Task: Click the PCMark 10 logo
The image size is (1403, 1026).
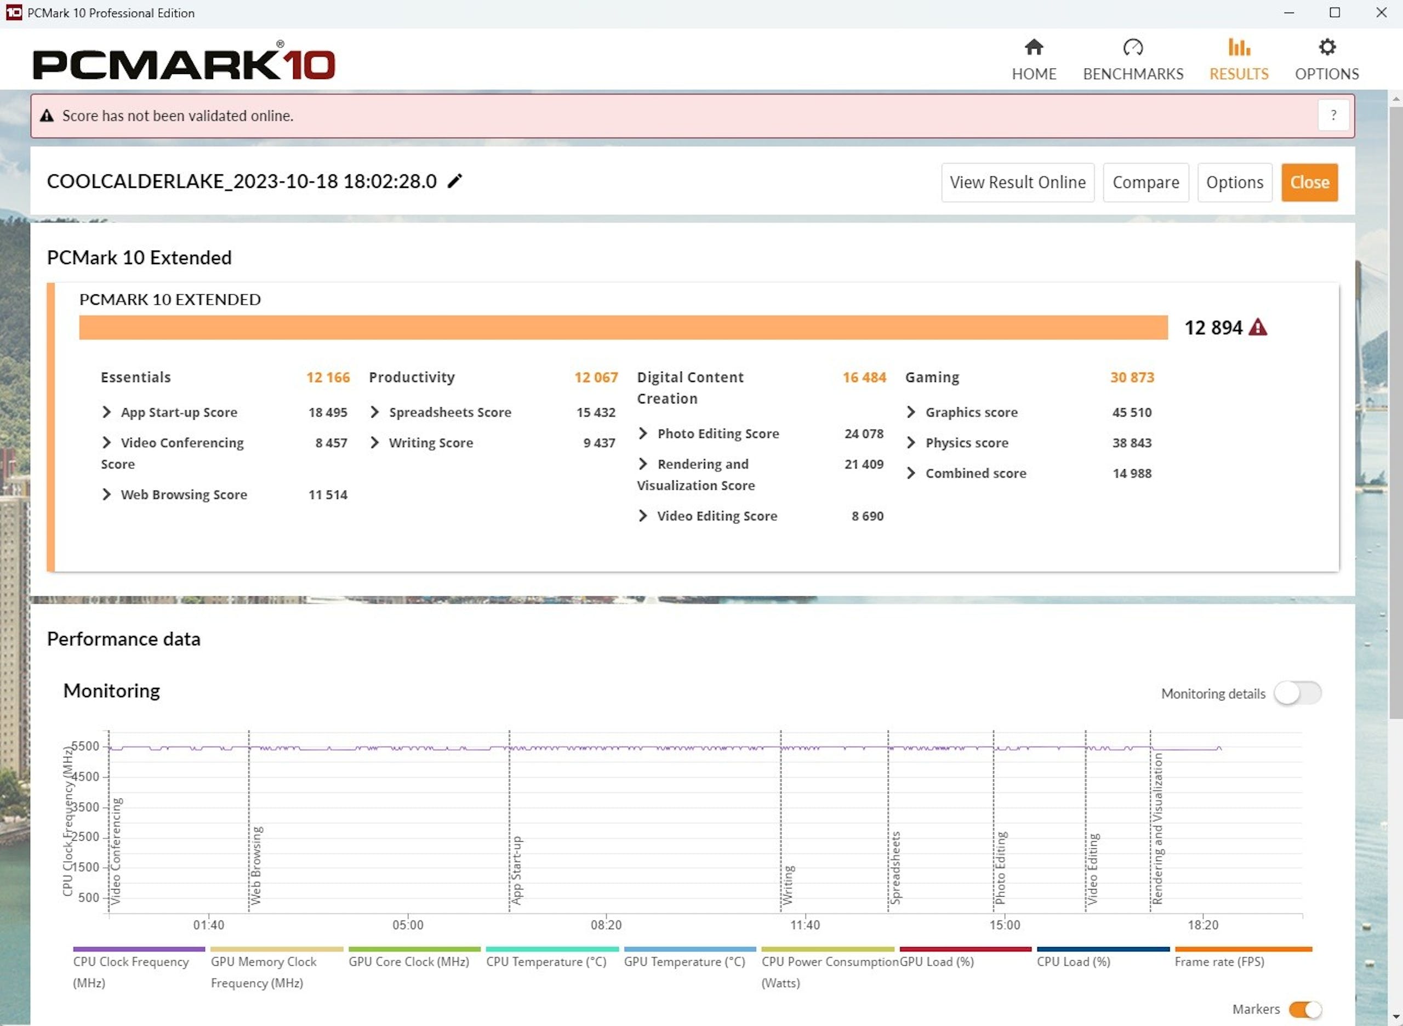Action: pyautogui.click(x=184, y=61)
